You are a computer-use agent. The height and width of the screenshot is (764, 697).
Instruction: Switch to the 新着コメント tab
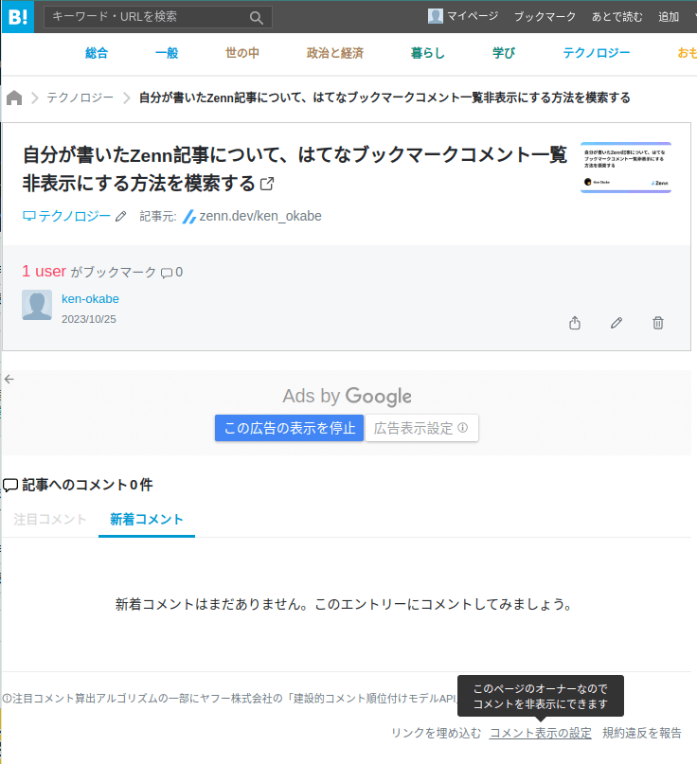coord(147,520)
